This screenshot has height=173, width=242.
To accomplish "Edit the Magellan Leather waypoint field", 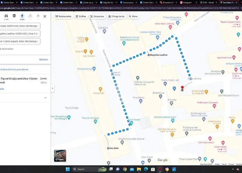I will point(20,34).
